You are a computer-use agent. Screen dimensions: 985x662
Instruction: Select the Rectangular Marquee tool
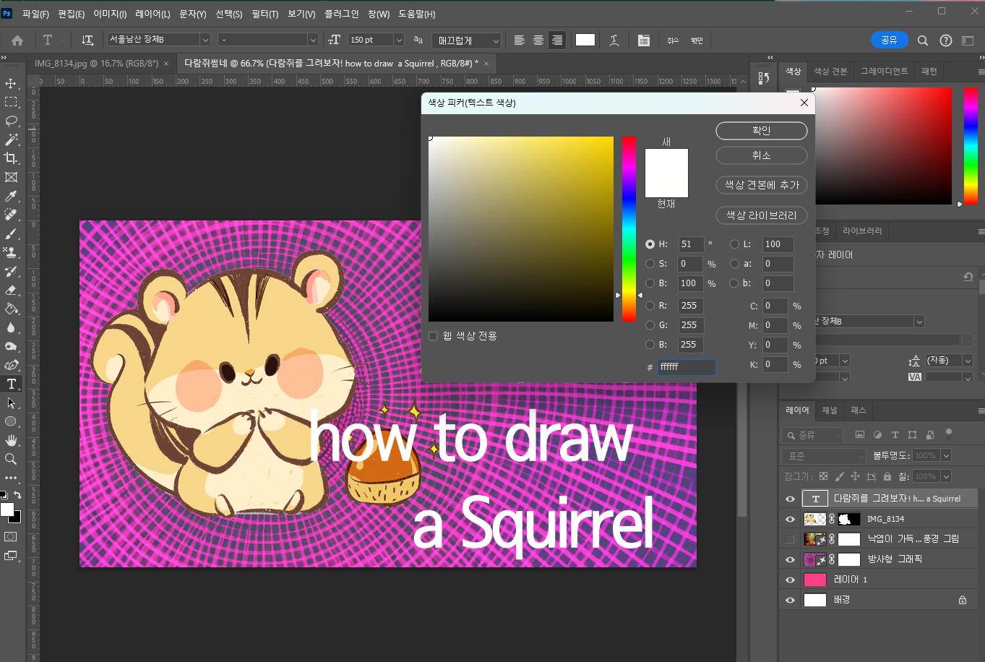tap(11, 102)
